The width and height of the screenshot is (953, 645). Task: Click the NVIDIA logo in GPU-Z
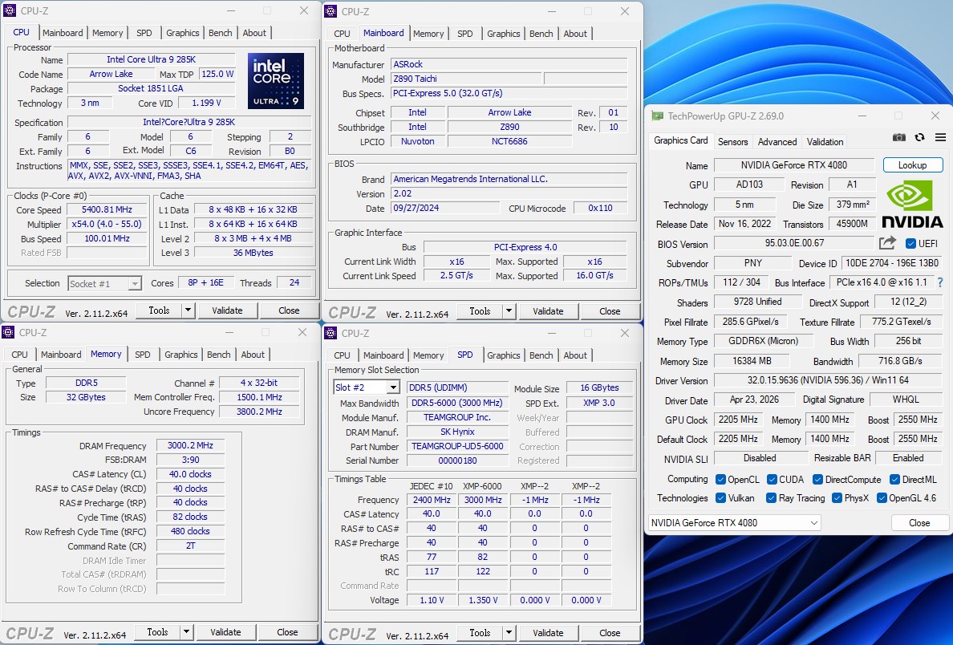[x=911, y=205]
